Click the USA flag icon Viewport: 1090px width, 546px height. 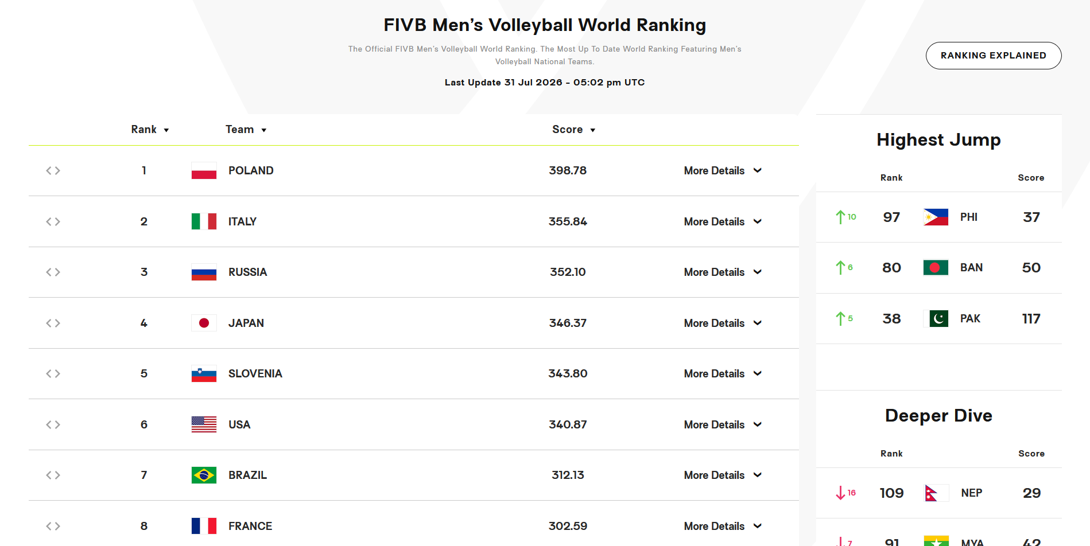(x=204, y=424)
